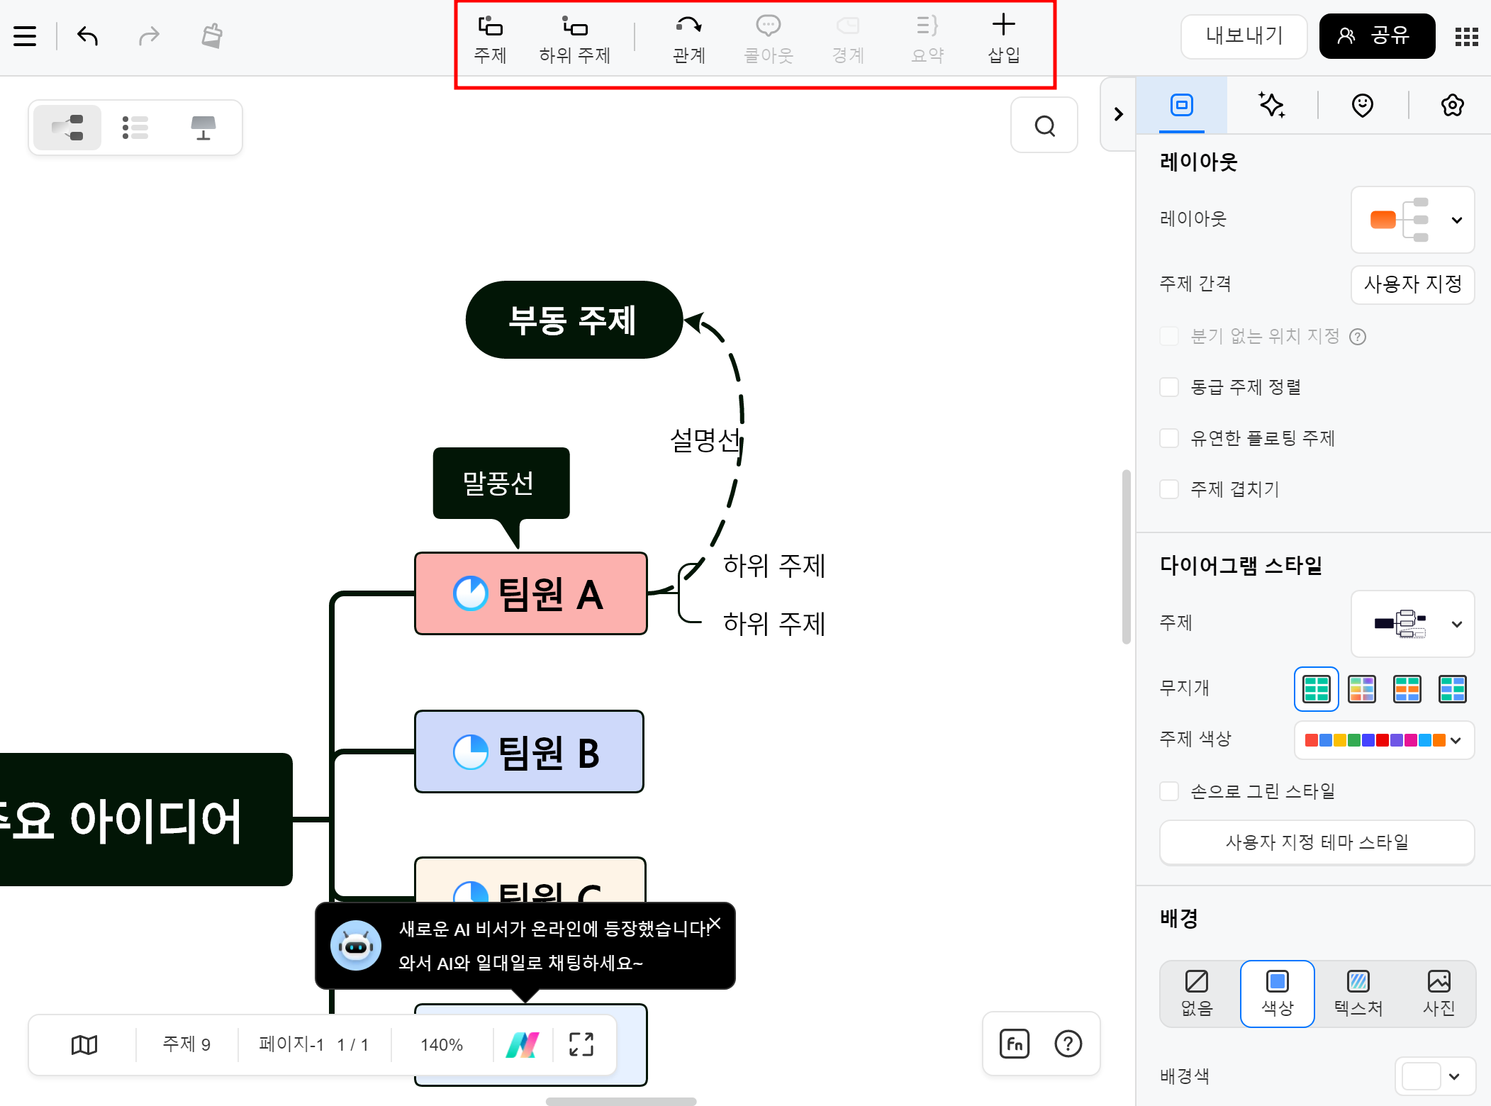
Task: Enable 유연한 플로팅 주제 checkbox
Action: (1169, 438)
